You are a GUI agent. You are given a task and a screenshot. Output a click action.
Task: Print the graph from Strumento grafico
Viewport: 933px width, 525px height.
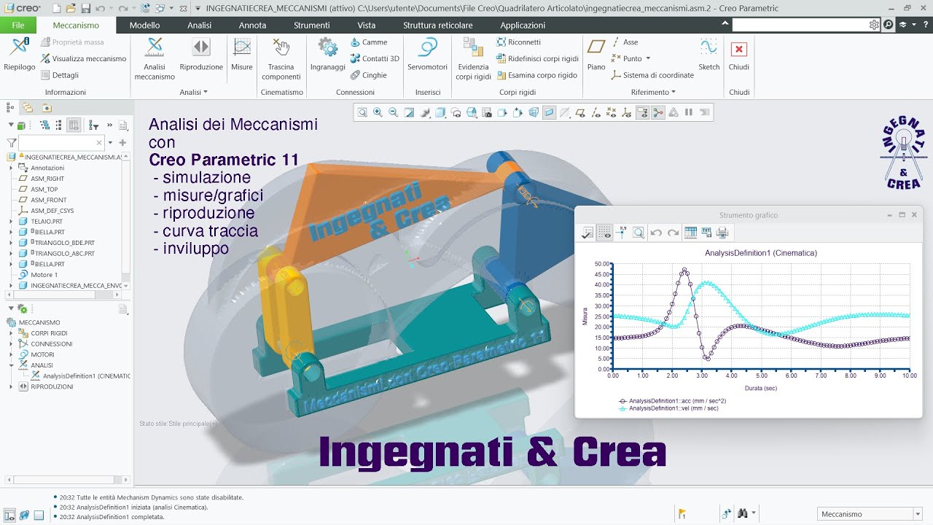[722, 233]
